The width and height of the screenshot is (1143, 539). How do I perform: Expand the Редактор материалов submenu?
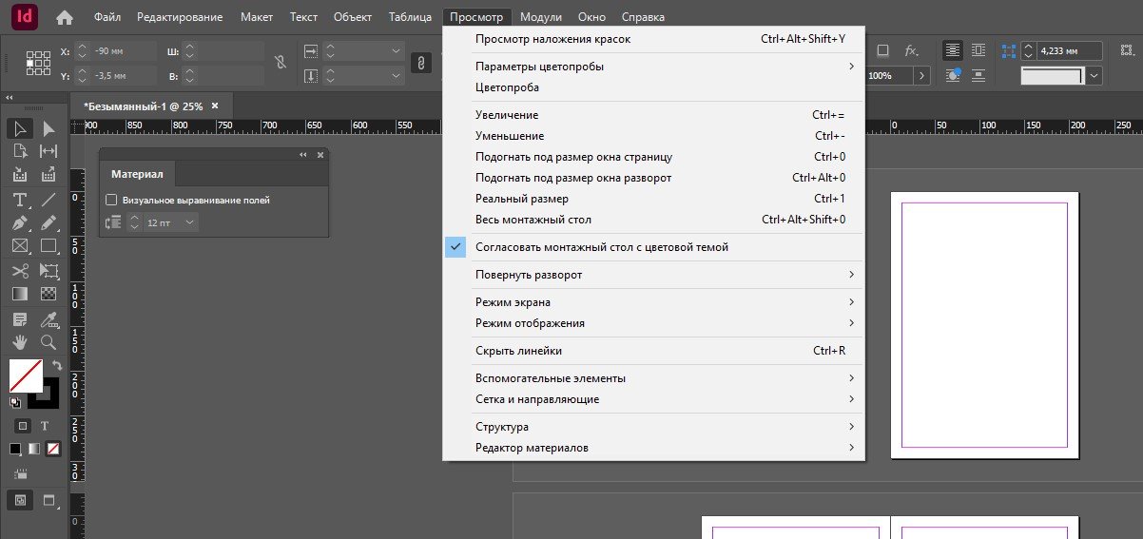653,448
